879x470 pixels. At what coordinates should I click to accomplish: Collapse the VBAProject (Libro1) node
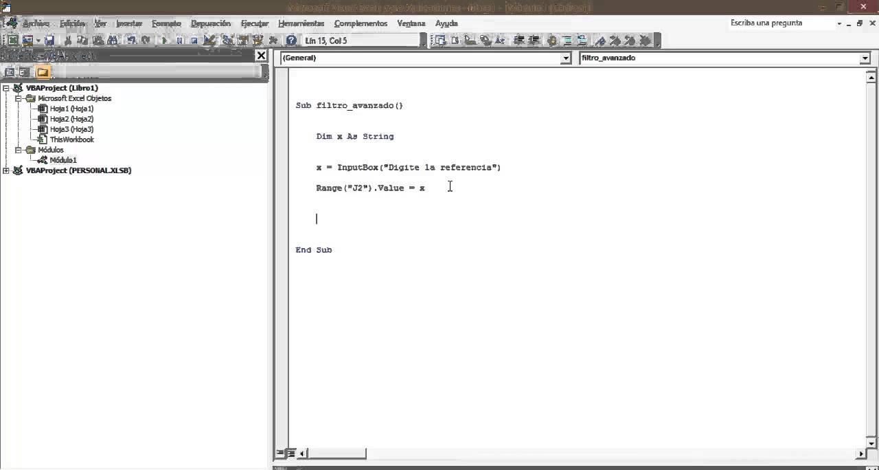point(6,88)
